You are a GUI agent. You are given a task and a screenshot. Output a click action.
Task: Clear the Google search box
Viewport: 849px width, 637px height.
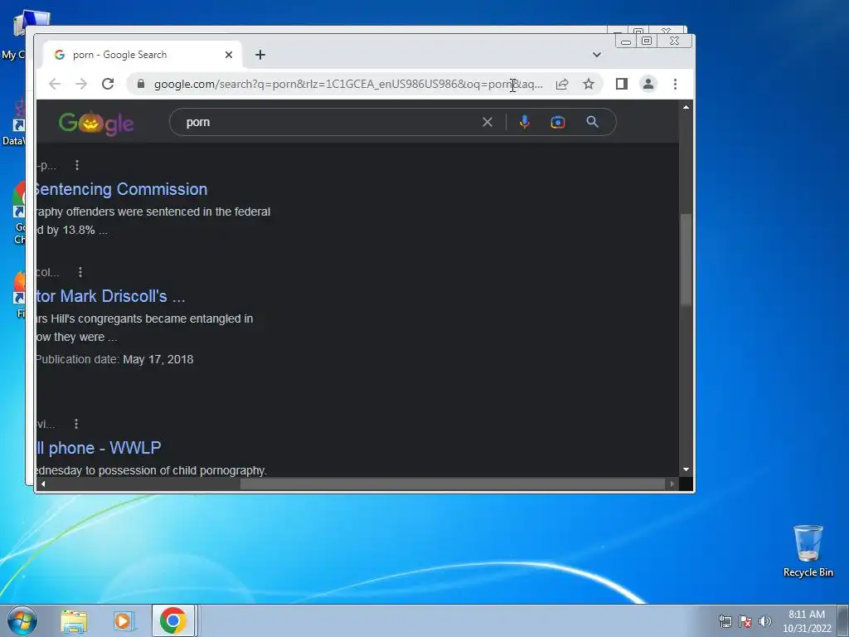(488, 122)
